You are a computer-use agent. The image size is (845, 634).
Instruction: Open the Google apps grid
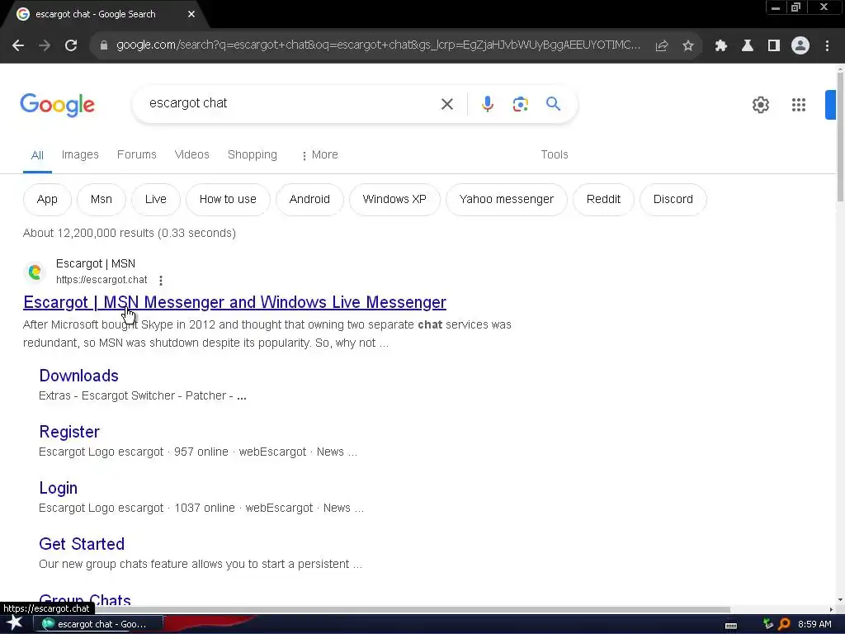coord(799,105)
